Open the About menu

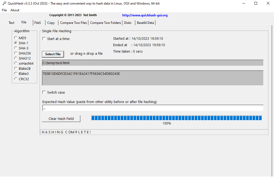[x=15, y=10]
